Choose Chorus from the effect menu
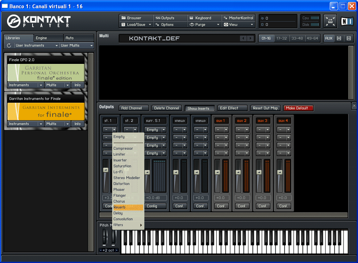 (x=128, y=201)
